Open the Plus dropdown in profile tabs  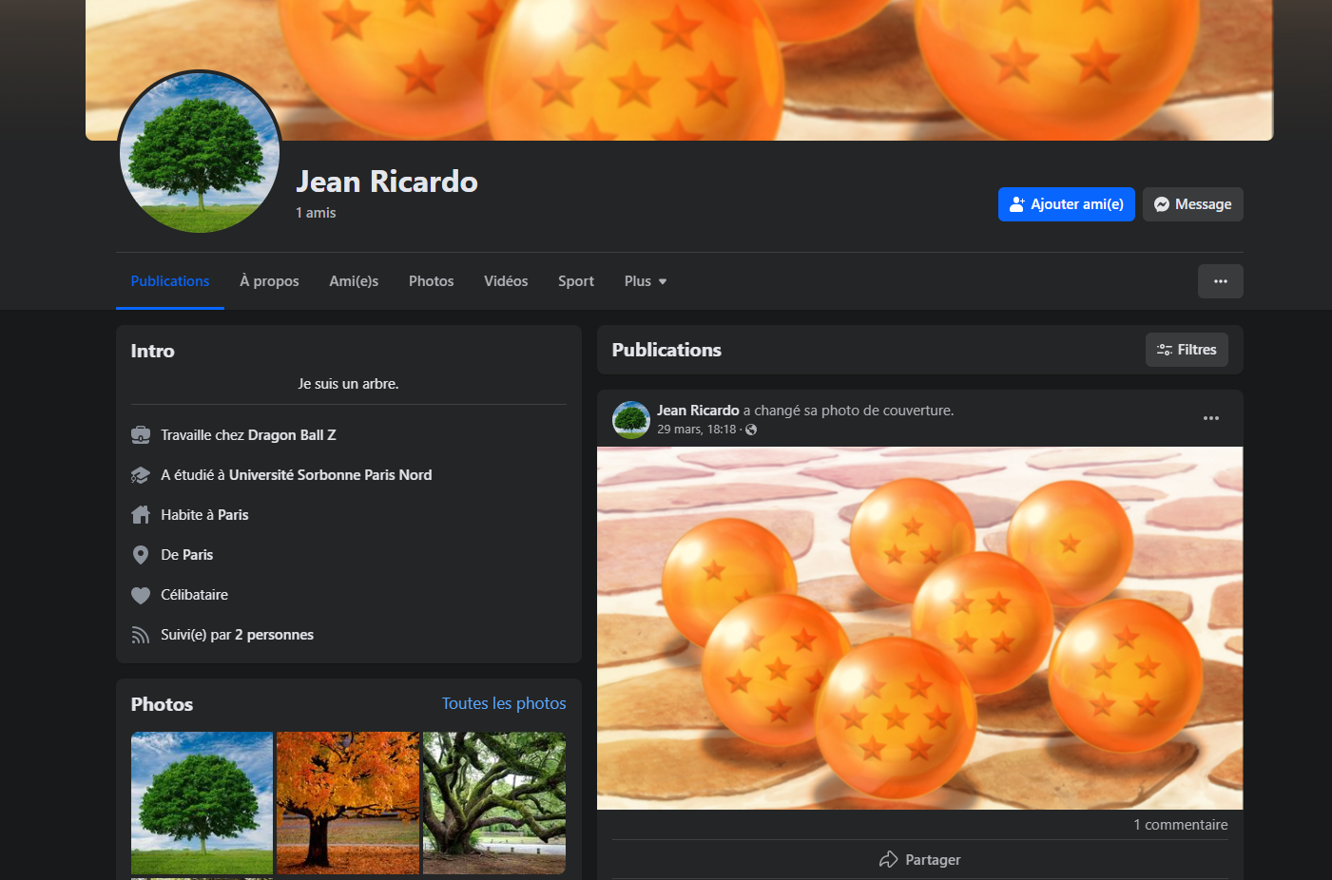tap(645, 281)
